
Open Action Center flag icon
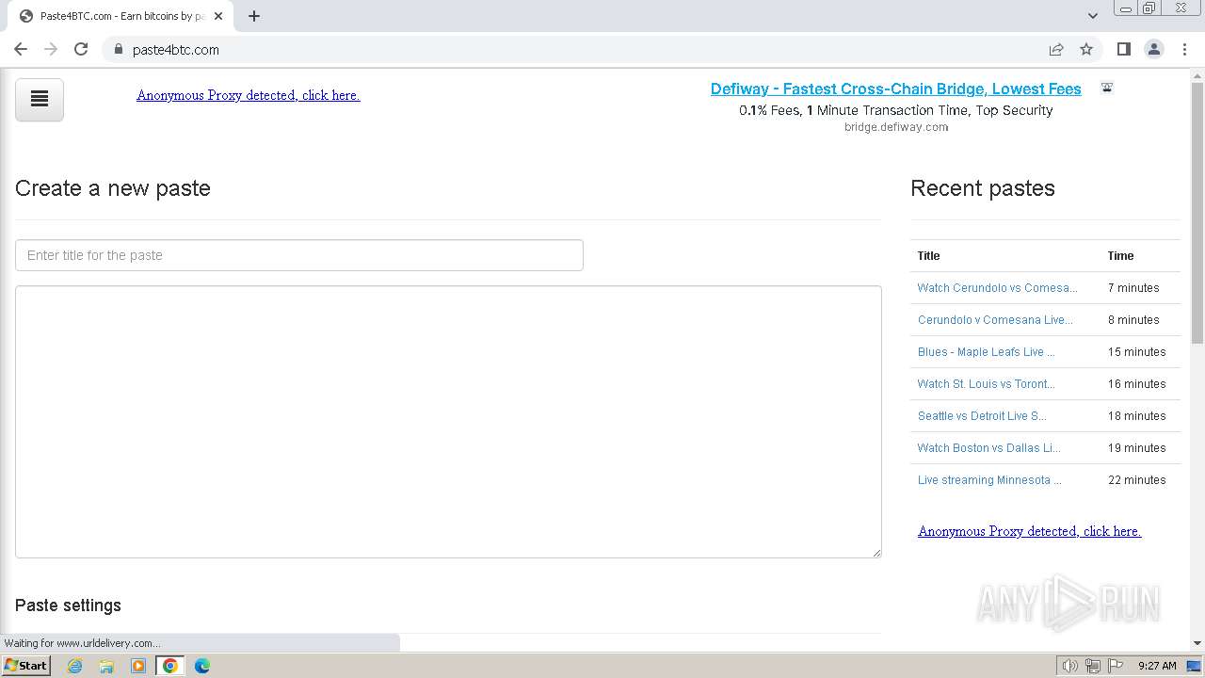[x=1116, y=666]
